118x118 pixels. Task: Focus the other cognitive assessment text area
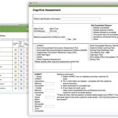pos(53,66)
